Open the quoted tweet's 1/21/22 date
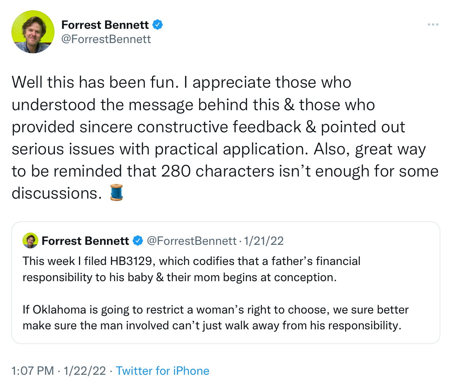 coord(264,240)
